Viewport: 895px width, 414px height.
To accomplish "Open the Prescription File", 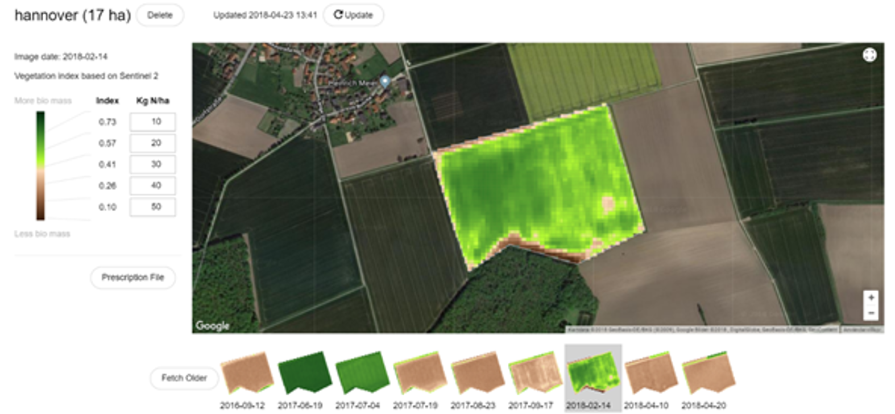I will (x=132, y=278).
